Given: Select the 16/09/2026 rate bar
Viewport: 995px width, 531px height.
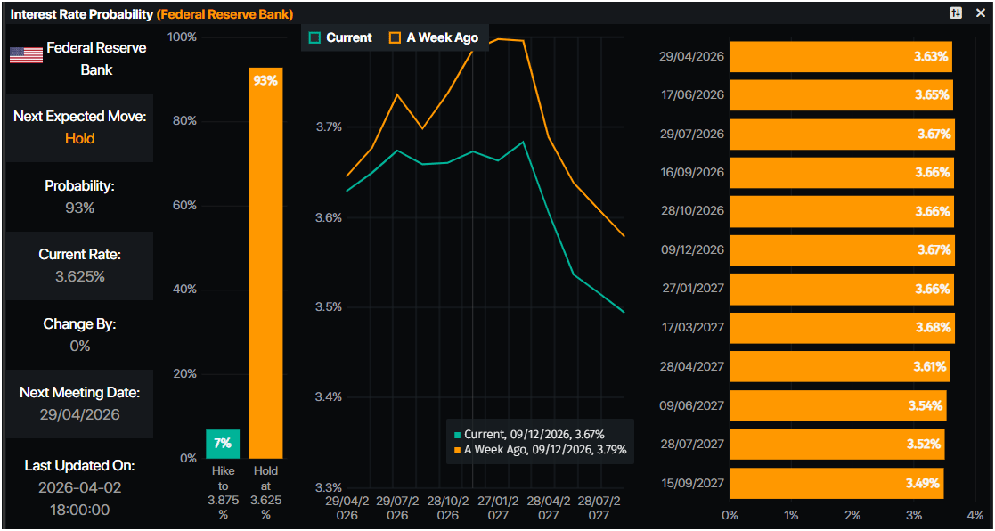Looking at the screenshot, I should (841, 172).
